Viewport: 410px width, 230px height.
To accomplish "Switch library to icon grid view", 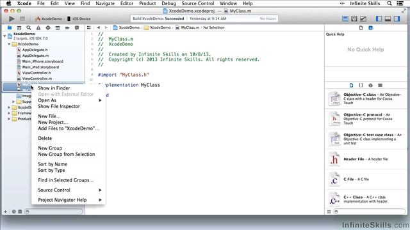I will 329,211.
